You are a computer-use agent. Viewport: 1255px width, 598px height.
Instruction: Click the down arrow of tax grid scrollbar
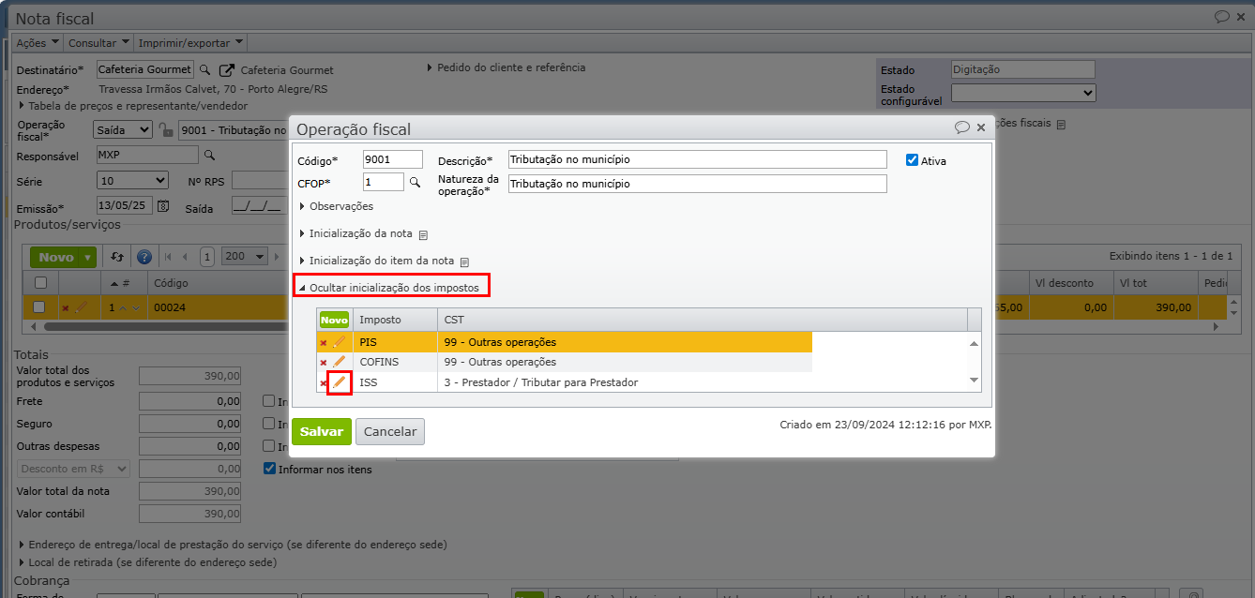click(x=975, y=380)
